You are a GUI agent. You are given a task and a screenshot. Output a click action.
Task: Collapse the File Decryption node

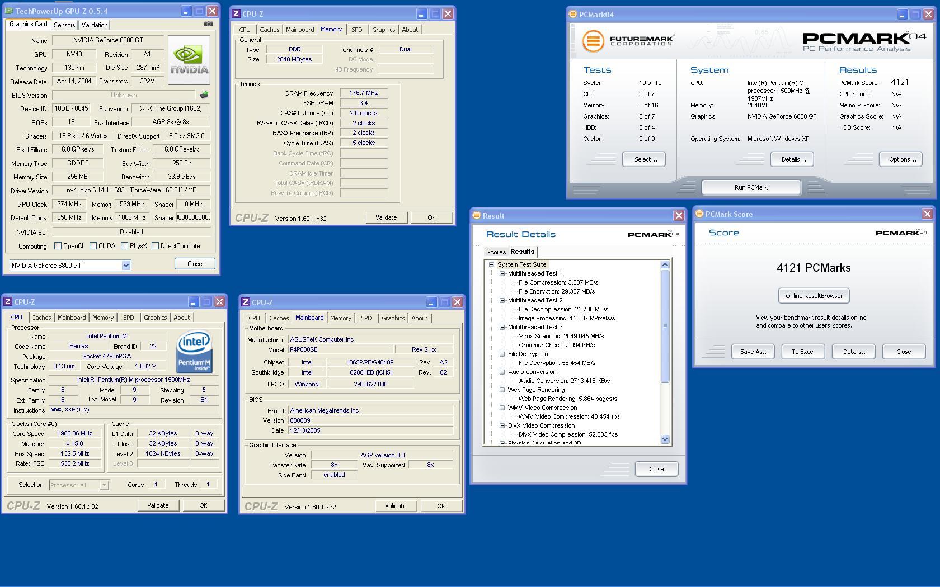click(502, 354)
